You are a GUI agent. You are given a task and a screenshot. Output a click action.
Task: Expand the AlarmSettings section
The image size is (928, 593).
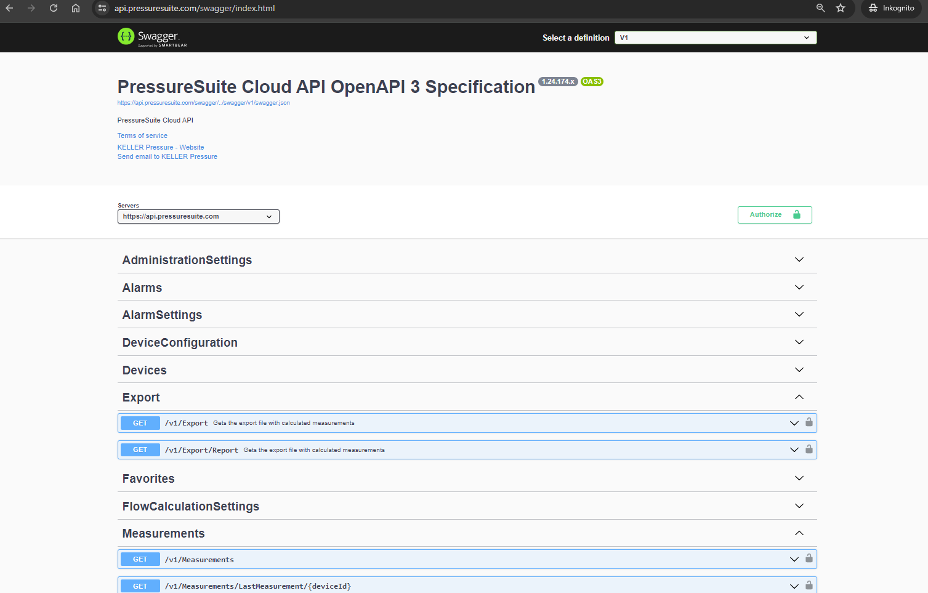pos(799,315)
